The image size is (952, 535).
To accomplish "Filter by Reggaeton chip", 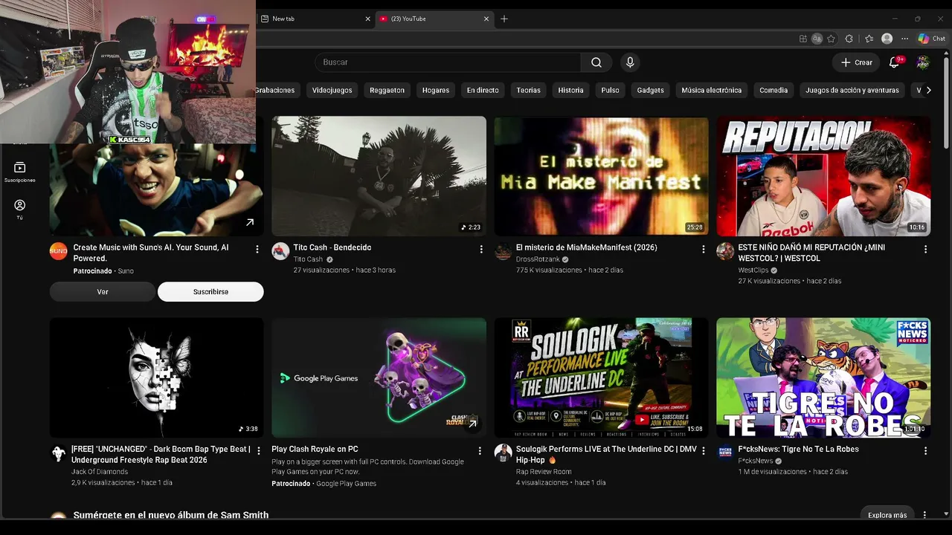I will tap(387, 90).
